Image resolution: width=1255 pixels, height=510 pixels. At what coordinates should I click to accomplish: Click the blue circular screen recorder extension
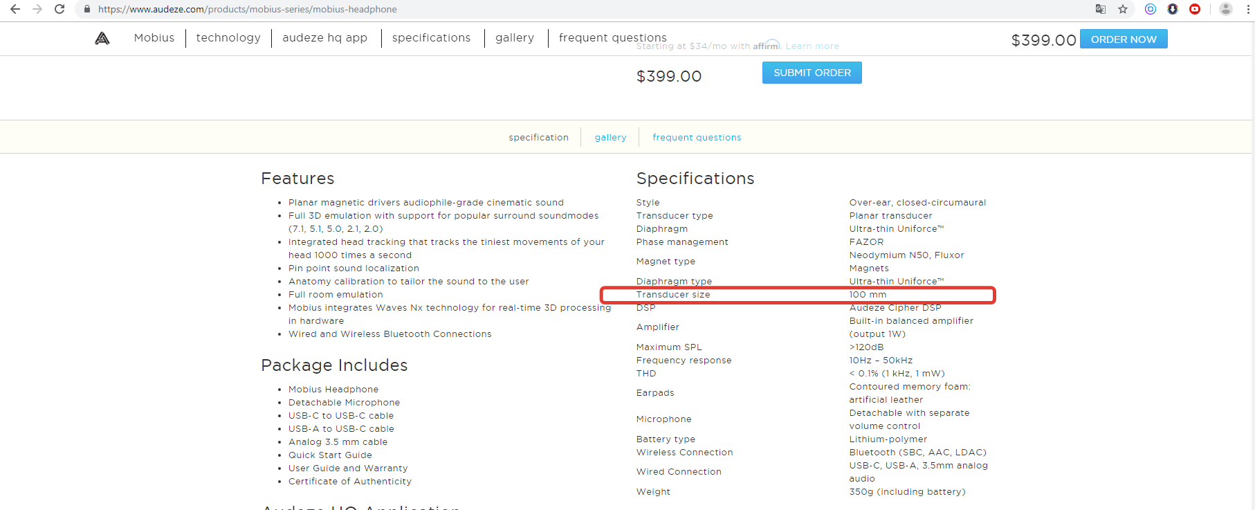point(1151,9)
